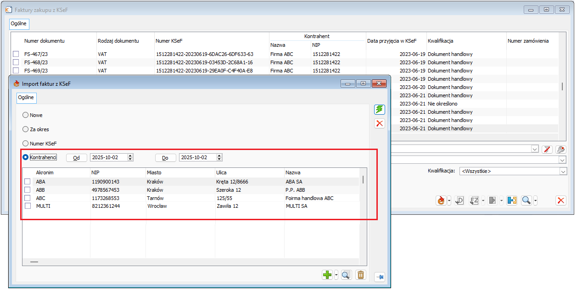Switch to Ogólne tab in Import window
The image size is (577, 289).
pos(26,97)
